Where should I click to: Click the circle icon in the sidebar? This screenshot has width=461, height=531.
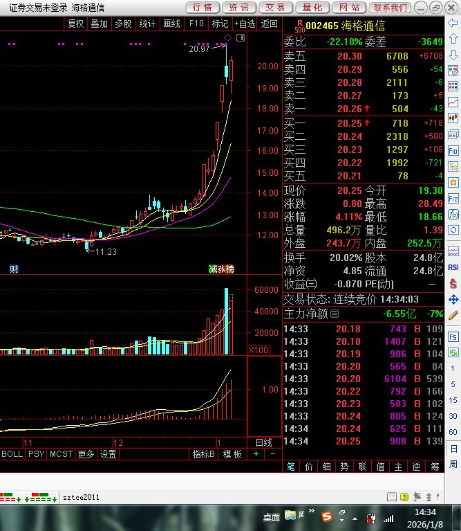[x=453, y=230]
